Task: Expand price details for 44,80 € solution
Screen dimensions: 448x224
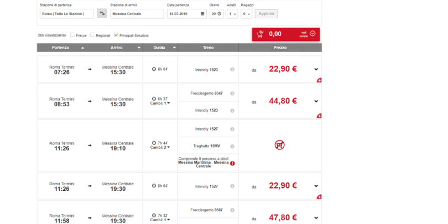Action: [x=316, y=101]
